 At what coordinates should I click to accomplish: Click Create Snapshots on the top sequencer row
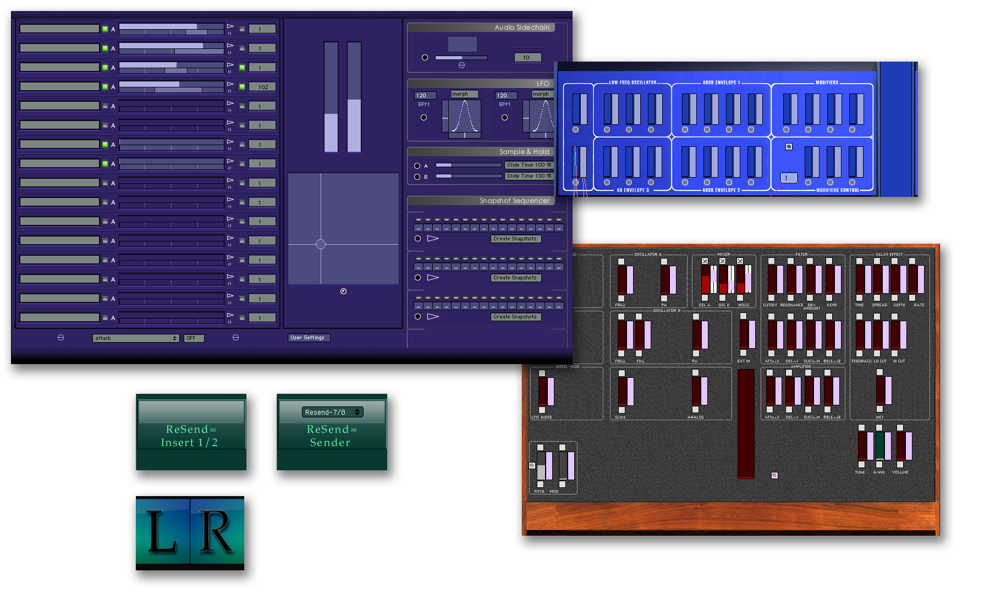click(515, 239)
